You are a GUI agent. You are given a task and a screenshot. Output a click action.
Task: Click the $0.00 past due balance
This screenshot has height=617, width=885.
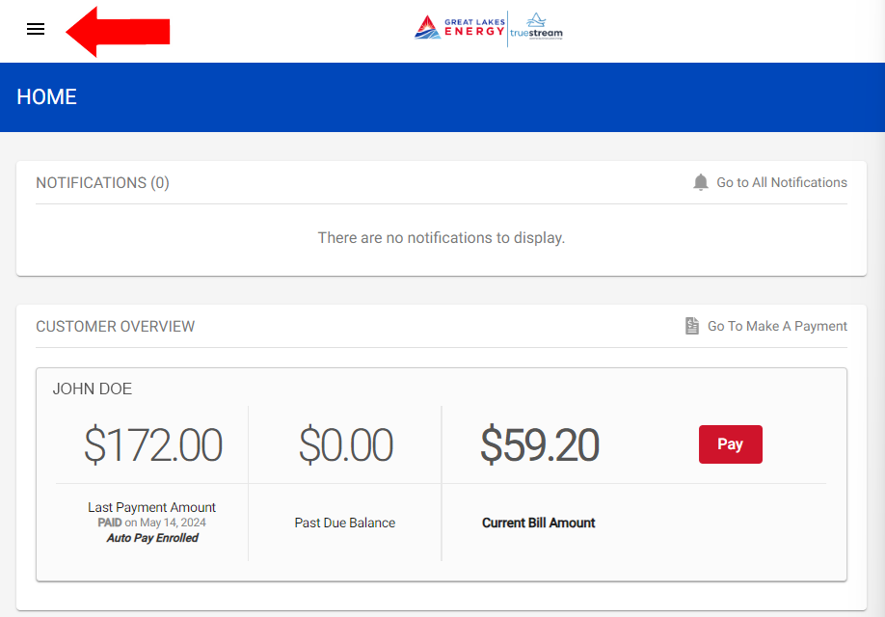tap(345, 445)
